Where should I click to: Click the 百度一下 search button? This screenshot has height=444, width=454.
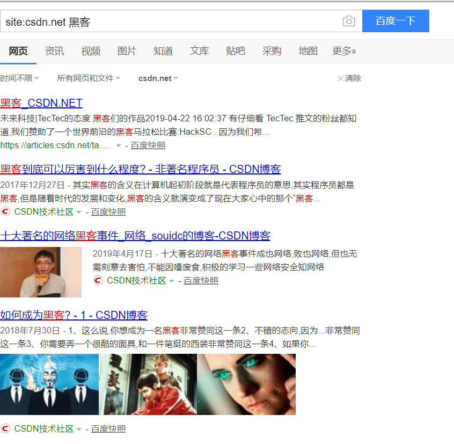[396, 21]
